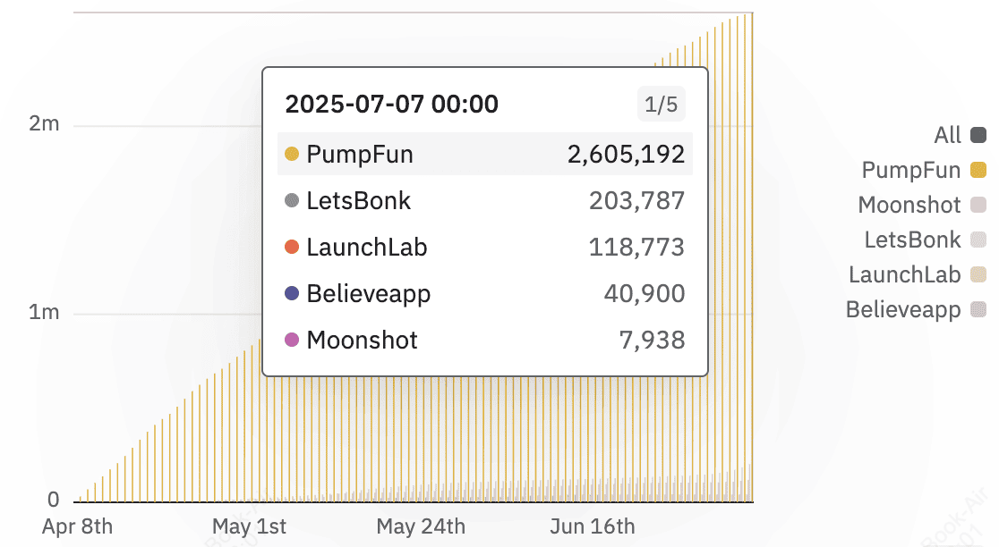Screen dimensions: 999x547
Task: Click the All legend label
Action: coord(947,135)
